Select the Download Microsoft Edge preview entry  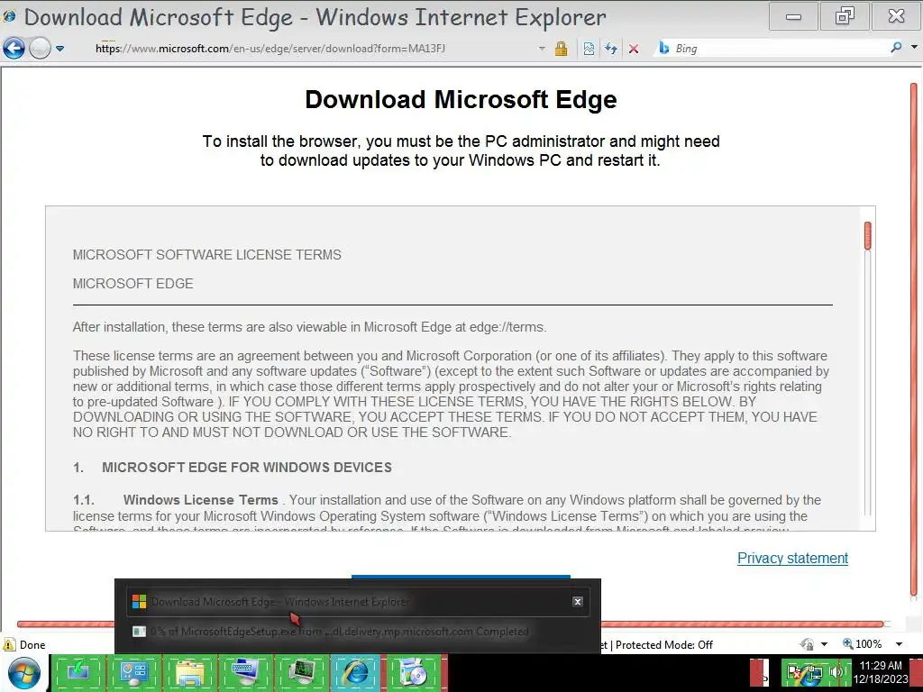click(x=358, y=601)
